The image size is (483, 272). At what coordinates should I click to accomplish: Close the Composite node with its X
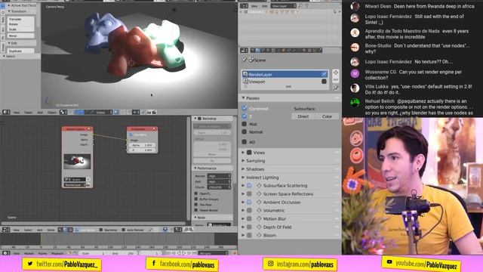[x=154, y=129]
